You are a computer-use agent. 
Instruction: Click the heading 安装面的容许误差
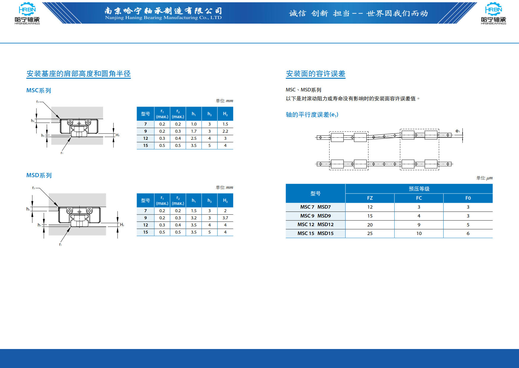(316, 74)
